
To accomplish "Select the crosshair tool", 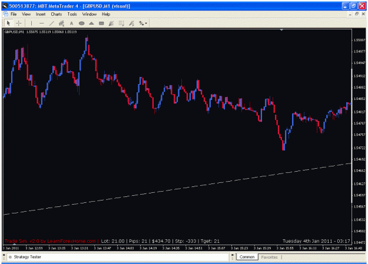I will (18, 23).
